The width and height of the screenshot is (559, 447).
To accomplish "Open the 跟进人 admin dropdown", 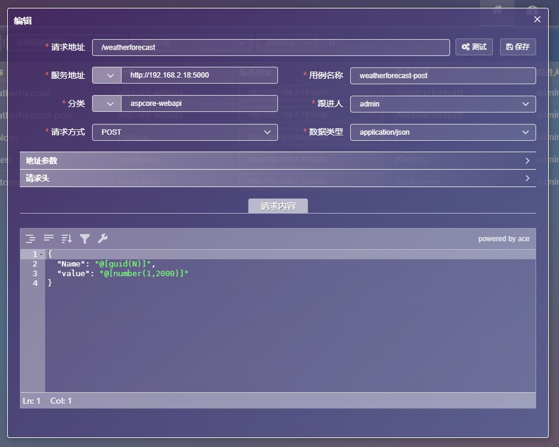I will 443,103.
